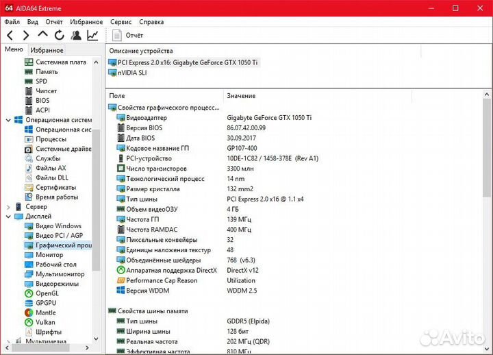
Task: Select the Число транзисторов row
Action: [x=185, y=169]
